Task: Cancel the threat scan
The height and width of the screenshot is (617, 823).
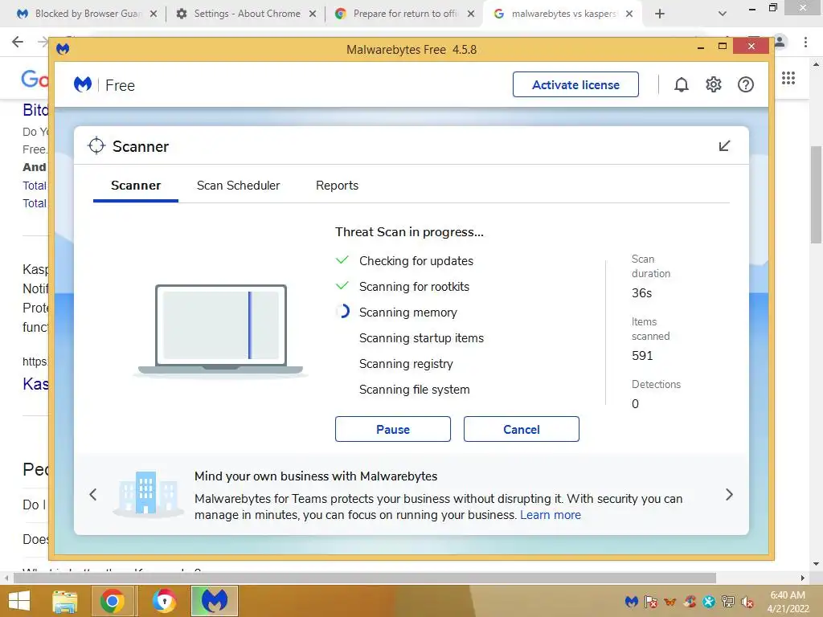Action: [521, 429]
